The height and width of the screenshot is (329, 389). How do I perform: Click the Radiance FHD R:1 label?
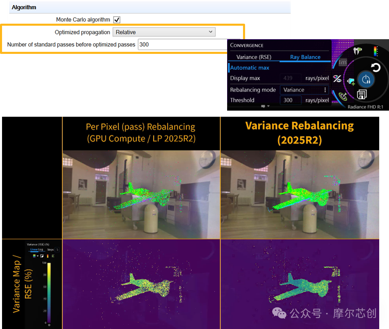[x=365, y=107]
